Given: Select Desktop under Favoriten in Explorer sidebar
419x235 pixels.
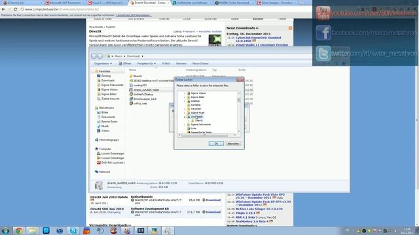Looking at the screenshot, I should point(104,76).
